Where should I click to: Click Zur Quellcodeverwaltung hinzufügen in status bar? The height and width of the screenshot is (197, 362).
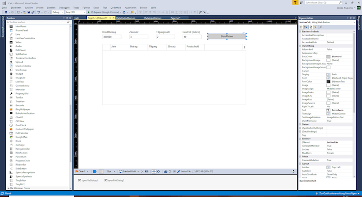click(338, 194)
